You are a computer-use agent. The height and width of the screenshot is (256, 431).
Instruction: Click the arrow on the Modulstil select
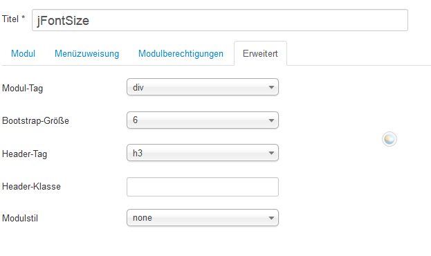tap(271, 218)
